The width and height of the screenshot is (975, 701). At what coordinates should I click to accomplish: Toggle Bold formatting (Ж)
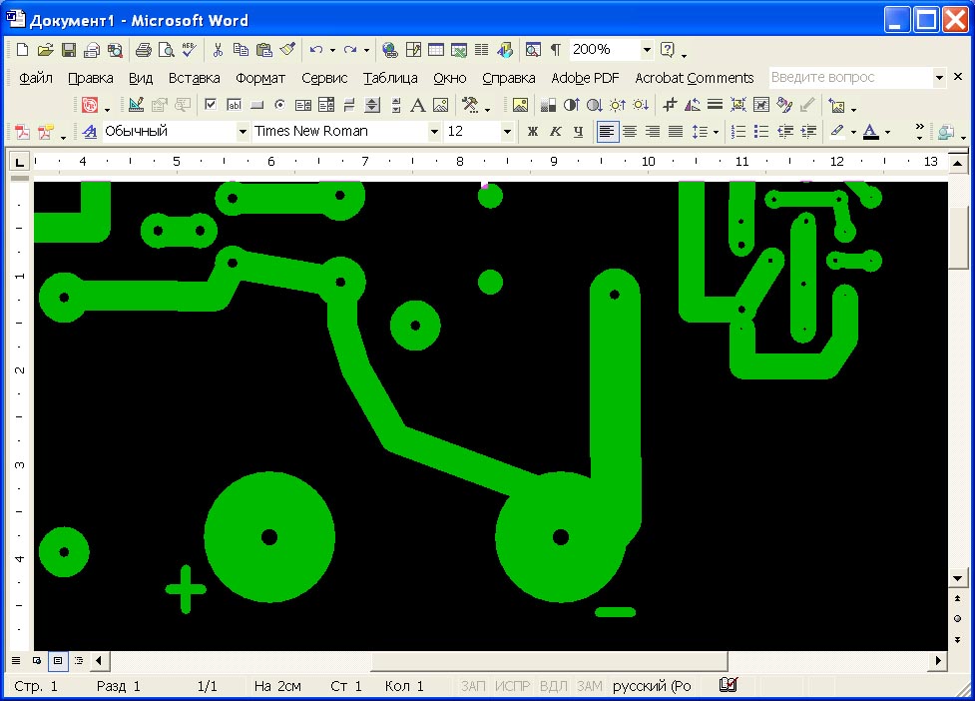[532, 131]
